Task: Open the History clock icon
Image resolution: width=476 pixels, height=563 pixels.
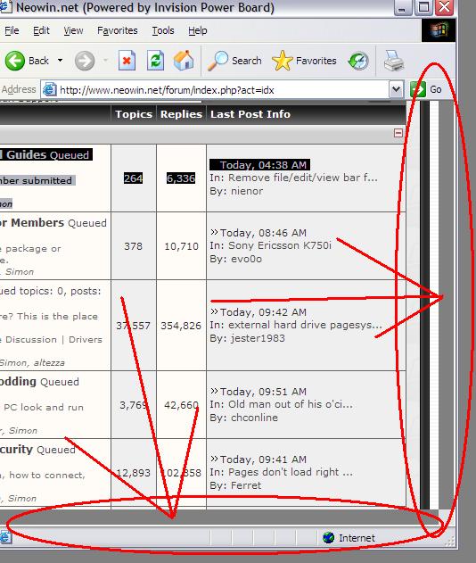Action: 358,61
